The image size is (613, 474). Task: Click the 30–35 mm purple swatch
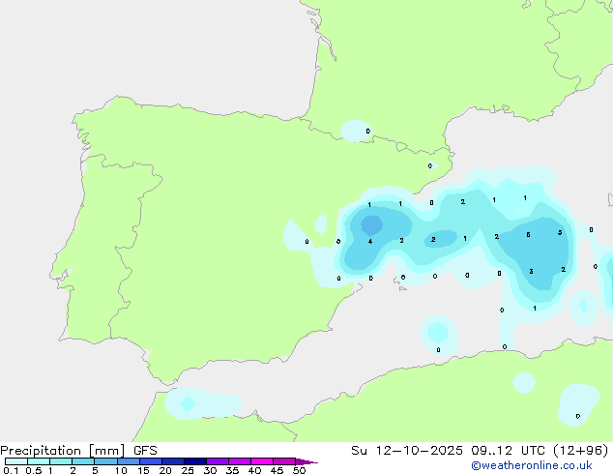tap(218, 461)
